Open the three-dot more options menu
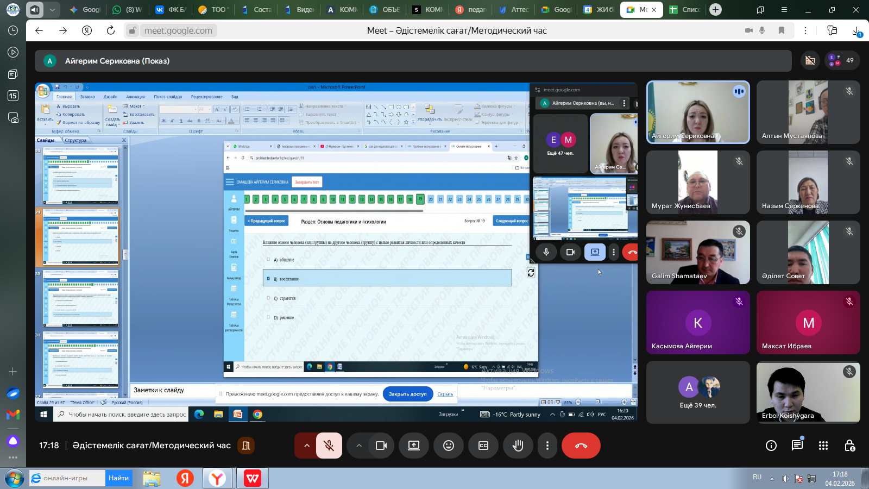 coord(547,446)
